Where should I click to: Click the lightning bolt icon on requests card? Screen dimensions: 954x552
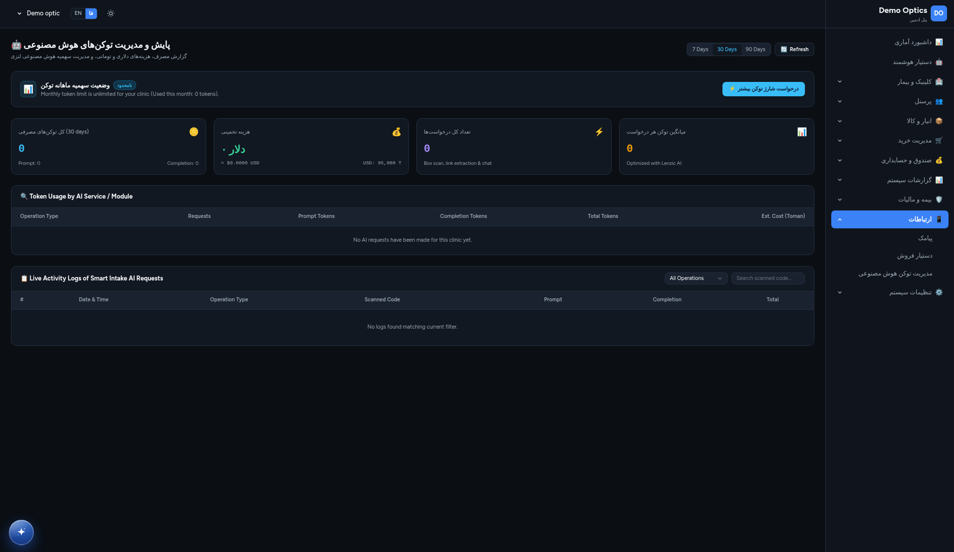(599, 132)
